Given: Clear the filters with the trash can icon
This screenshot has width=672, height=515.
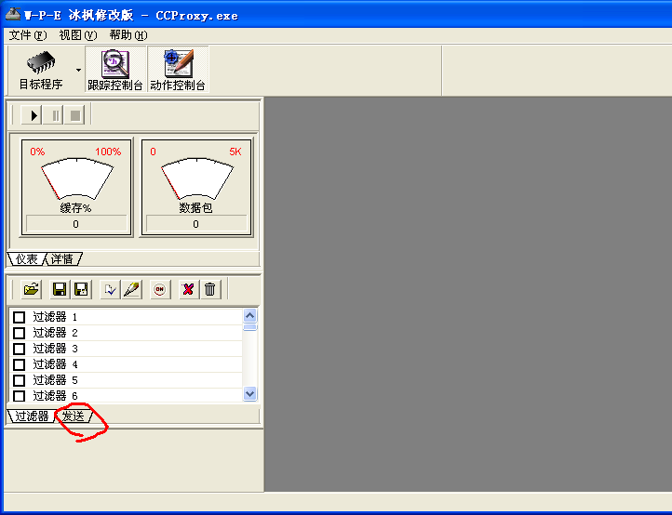Looking at the screenshot, I should pos(210,290).
